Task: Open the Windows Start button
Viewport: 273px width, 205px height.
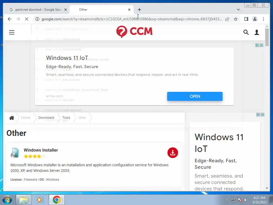Action: (x=7, y=200)
